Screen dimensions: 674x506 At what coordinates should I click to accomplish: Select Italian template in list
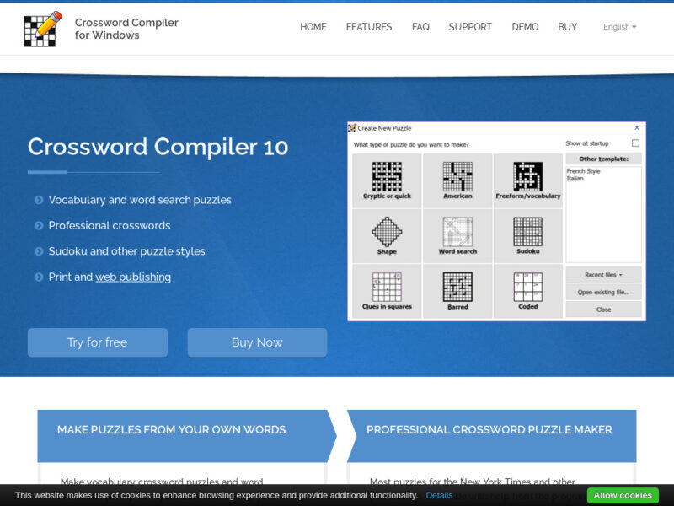575,179
